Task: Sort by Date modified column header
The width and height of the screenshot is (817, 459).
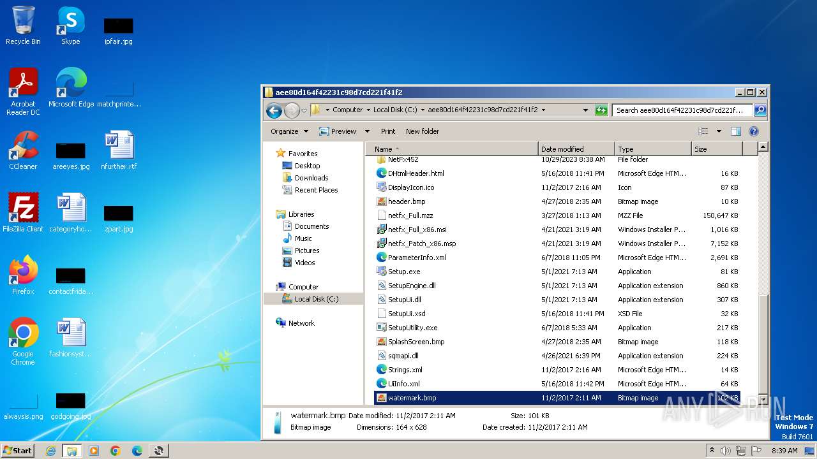Action: tap(576, 149)
